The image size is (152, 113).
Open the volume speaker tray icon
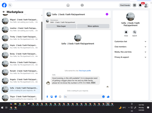pos(132,111)
